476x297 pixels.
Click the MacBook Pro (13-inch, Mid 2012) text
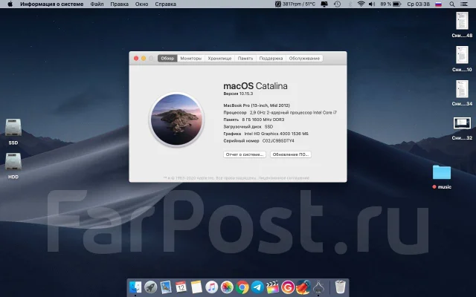tap(257, 105)
